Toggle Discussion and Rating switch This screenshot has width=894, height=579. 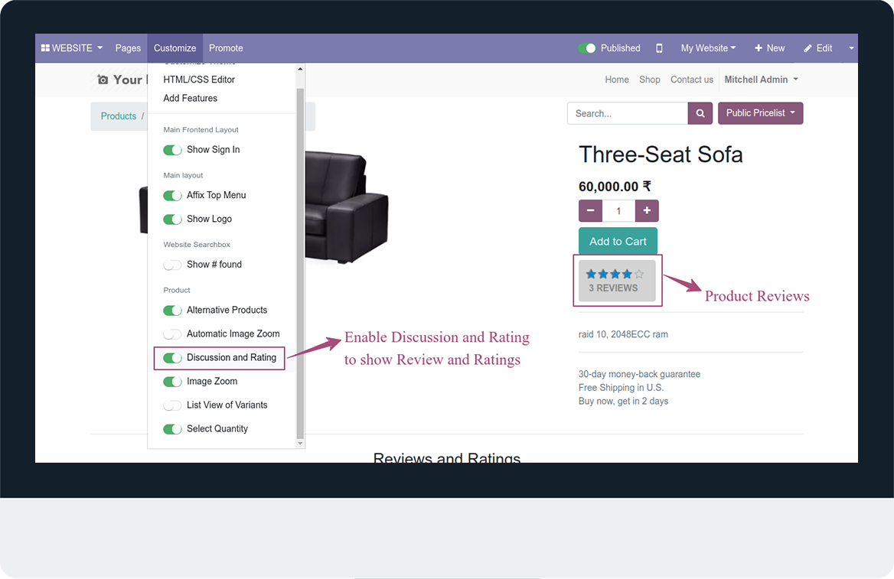172,358
